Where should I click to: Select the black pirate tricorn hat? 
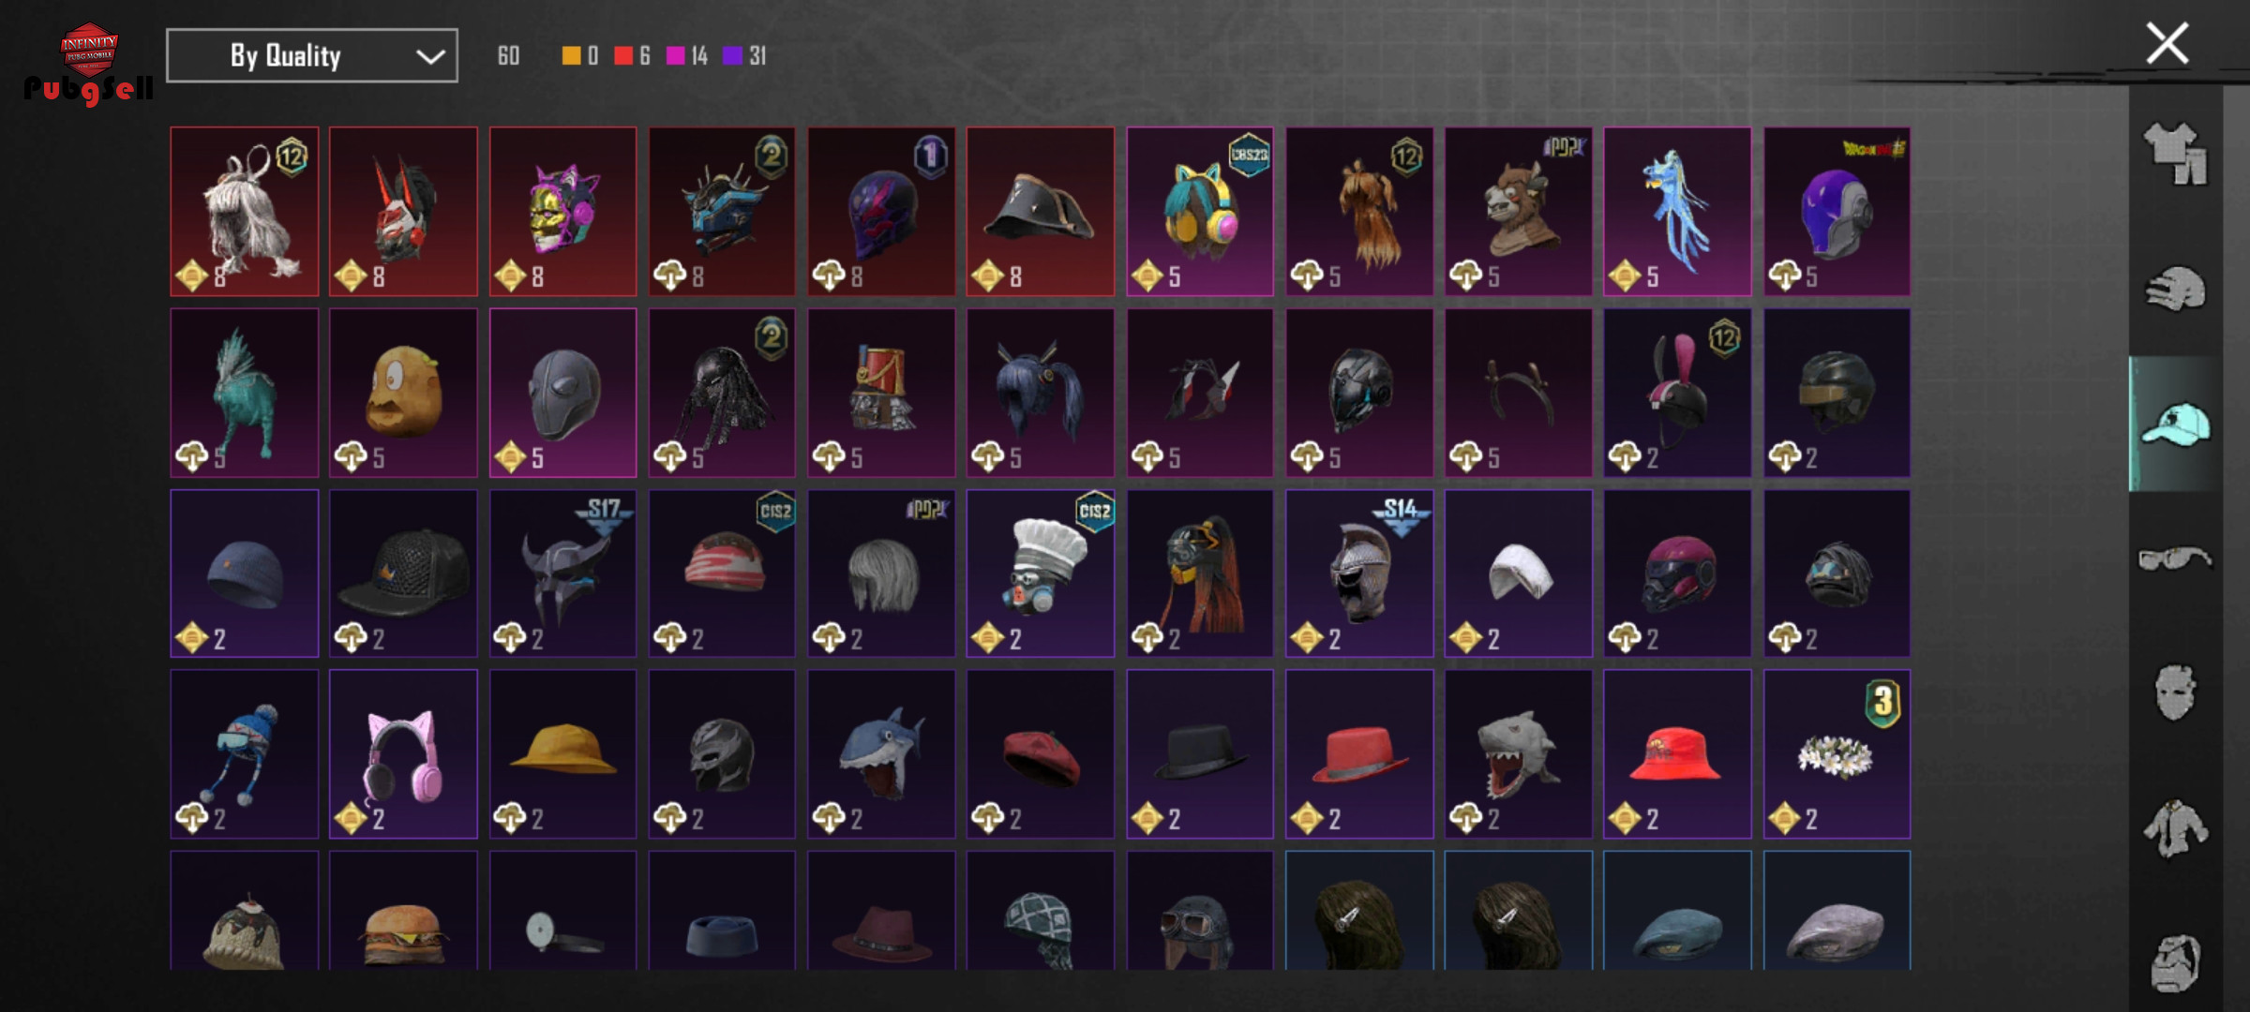tap(1041, 212)
